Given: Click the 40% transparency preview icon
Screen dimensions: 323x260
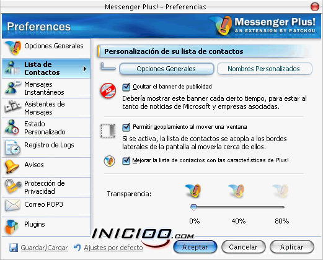Looking at the screenshot, I should (x=236, y=191).
